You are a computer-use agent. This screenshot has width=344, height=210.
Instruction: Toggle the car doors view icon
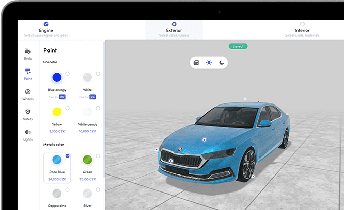(x=196, y=63)
